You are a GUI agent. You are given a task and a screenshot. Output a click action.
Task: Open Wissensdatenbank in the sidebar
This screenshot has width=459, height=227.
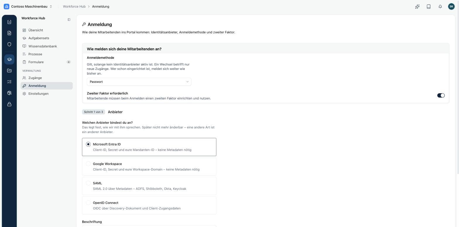(x=47, y=46)
